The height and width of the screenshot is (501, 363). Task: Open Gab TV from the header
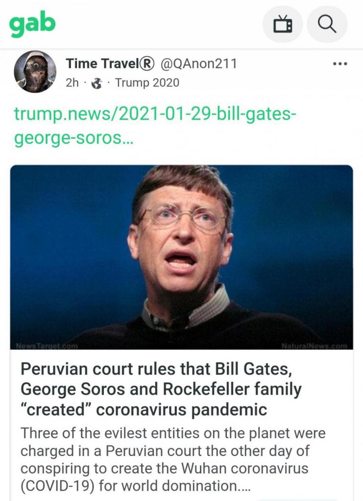tap(283, 24)
